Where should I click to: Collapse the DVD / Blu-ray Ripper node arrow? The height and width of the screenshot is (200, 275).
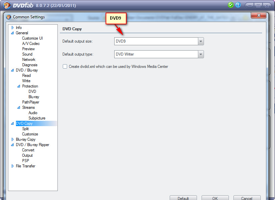[x=12, y=145]
